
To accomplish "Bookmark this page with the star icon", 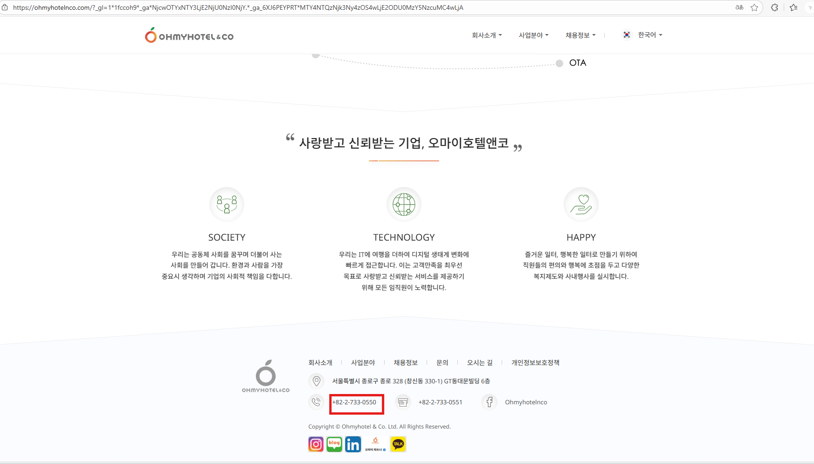I will (754, 7).
